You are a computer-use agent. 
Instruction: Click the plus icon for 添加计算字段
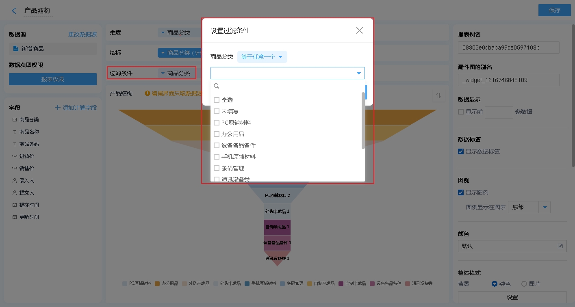(x=58, y=108)
